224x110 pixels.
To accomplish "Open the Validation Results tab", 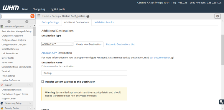I will point(104,22).
